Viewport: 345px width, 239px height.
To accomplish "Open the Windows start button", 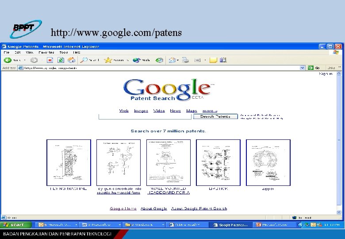I will (16, 225).
